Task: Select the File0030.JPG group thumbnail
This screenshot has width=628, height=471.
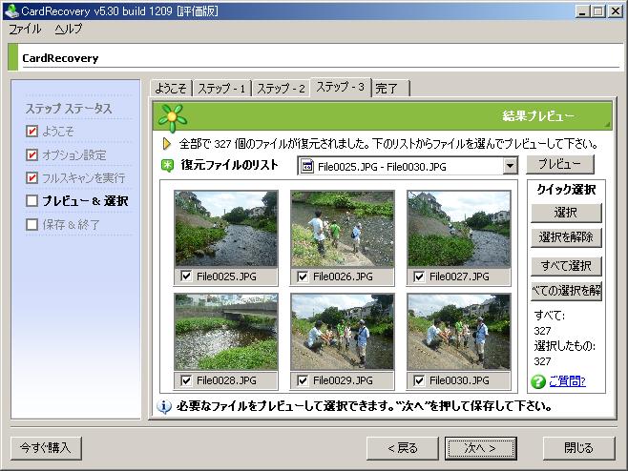Action: coord(459,332)
